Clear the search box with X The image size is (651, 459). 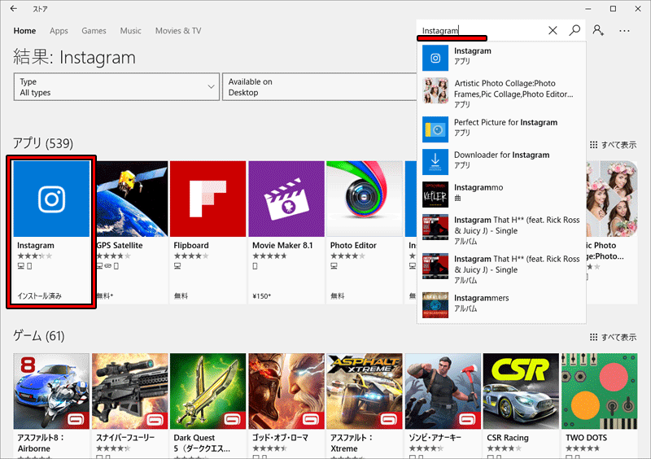click(553, 30)
